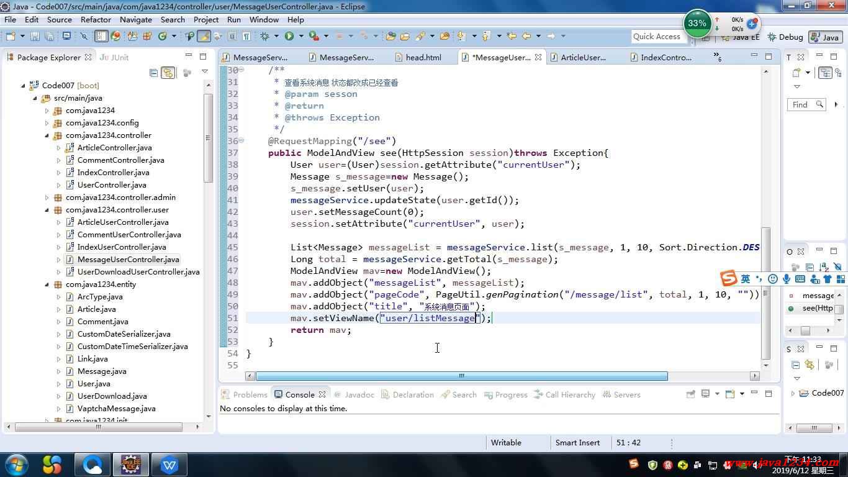The width and height of the screenshot is (848, 477).
Task: Click the Open Type icon
Action: point(390,36)
